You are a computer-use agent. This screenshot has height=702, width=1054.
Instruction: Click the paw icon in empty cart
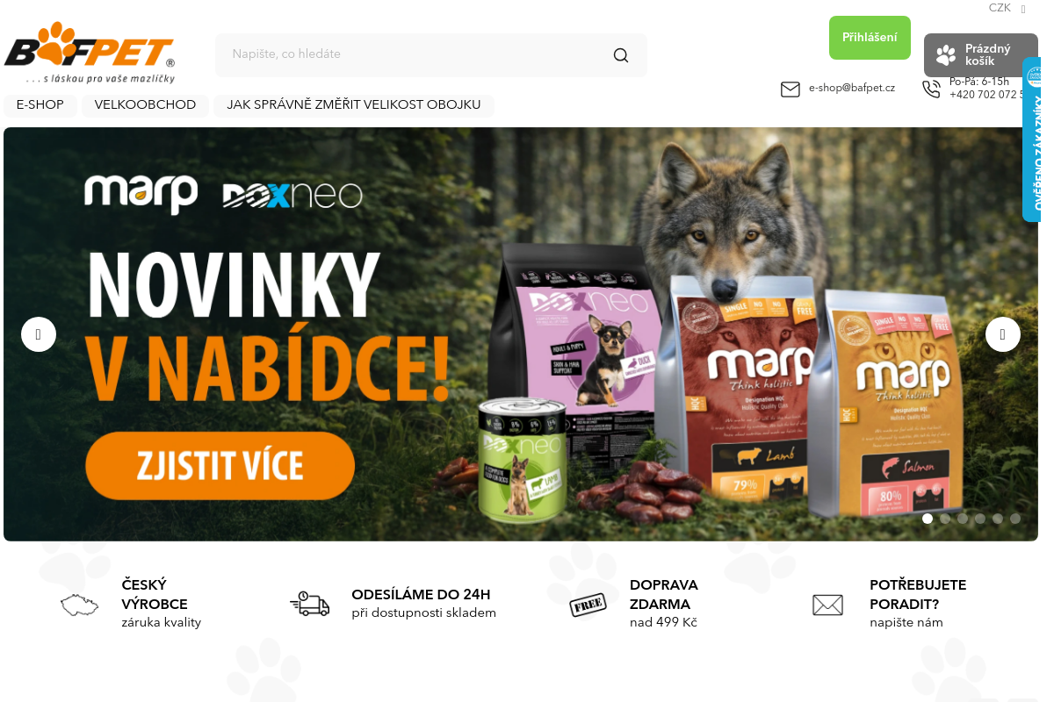pos(946,55)
